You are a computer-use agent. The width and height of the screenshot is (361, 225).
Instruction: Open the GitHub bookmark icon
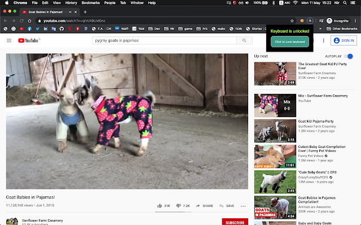point(61,29)
